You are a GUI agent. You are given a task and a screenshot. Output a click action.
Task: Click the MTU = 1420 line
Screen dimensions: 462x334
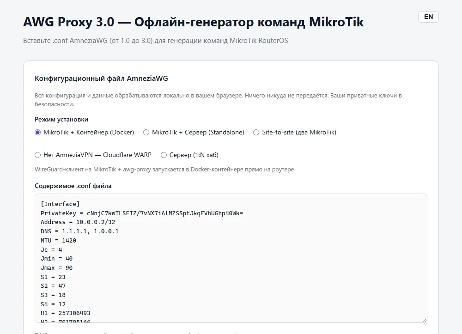58,240
